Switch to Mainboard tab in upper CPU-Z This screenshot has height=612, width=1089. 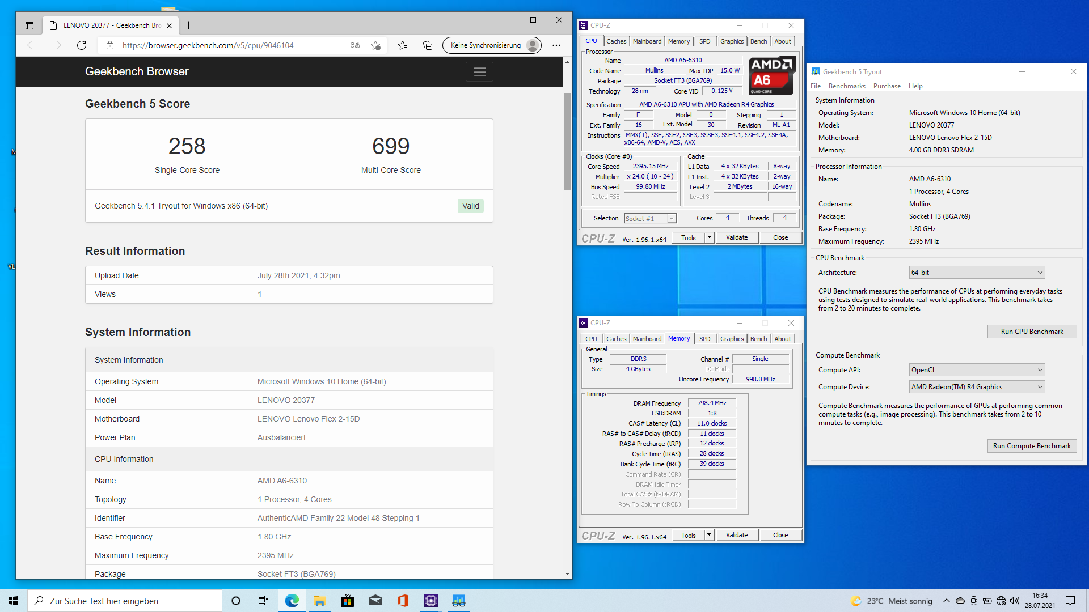click(x=647, y=41)
